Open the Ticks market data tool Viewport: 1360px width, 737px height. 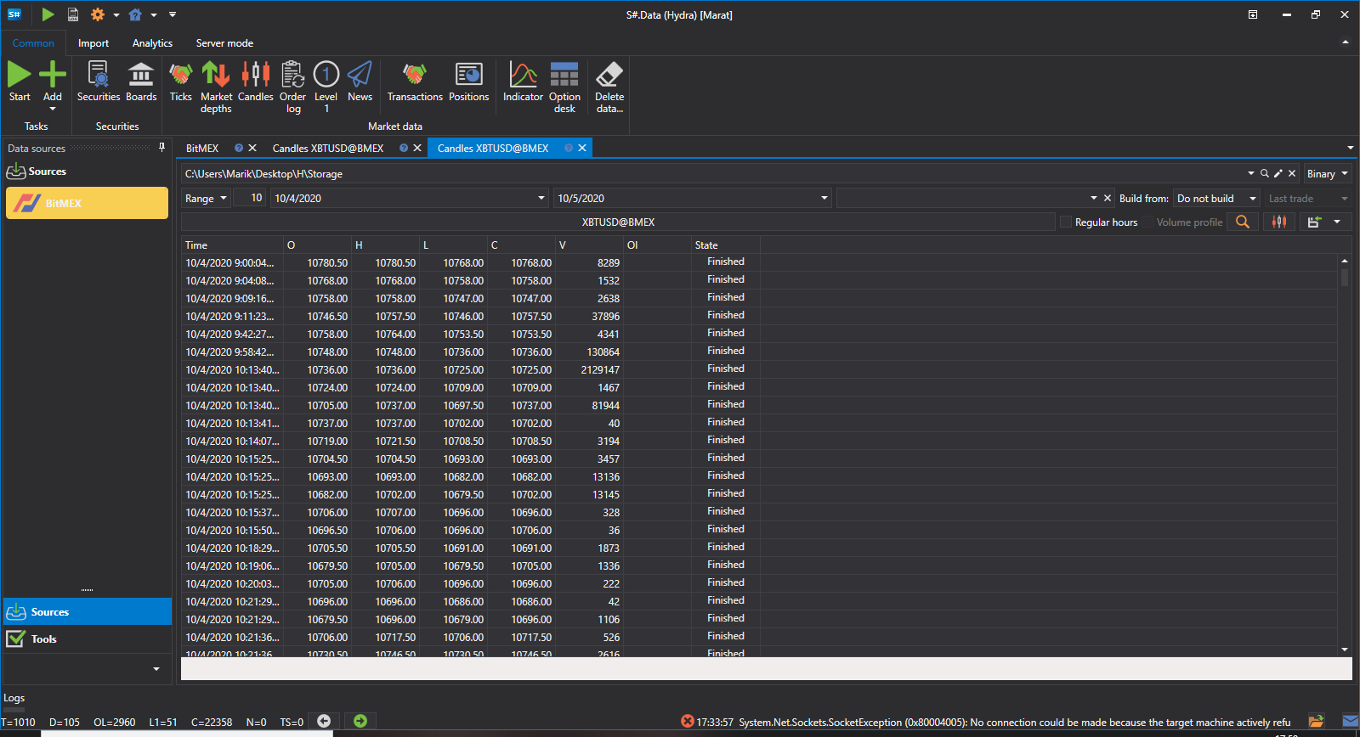tap(181, 82)
